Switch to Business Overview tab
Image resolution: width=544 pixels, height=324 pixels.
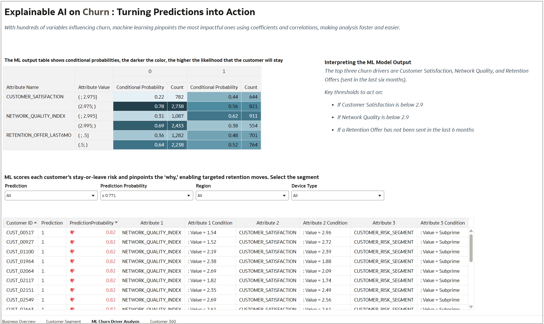[19, 321]
